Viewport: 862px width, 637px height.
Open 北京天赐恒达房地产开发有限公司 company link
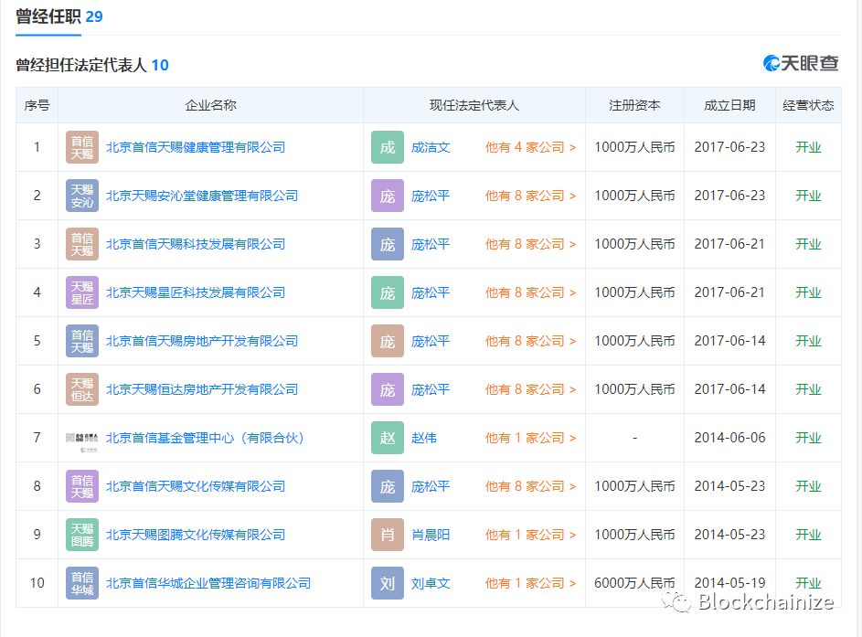[202, 389]
